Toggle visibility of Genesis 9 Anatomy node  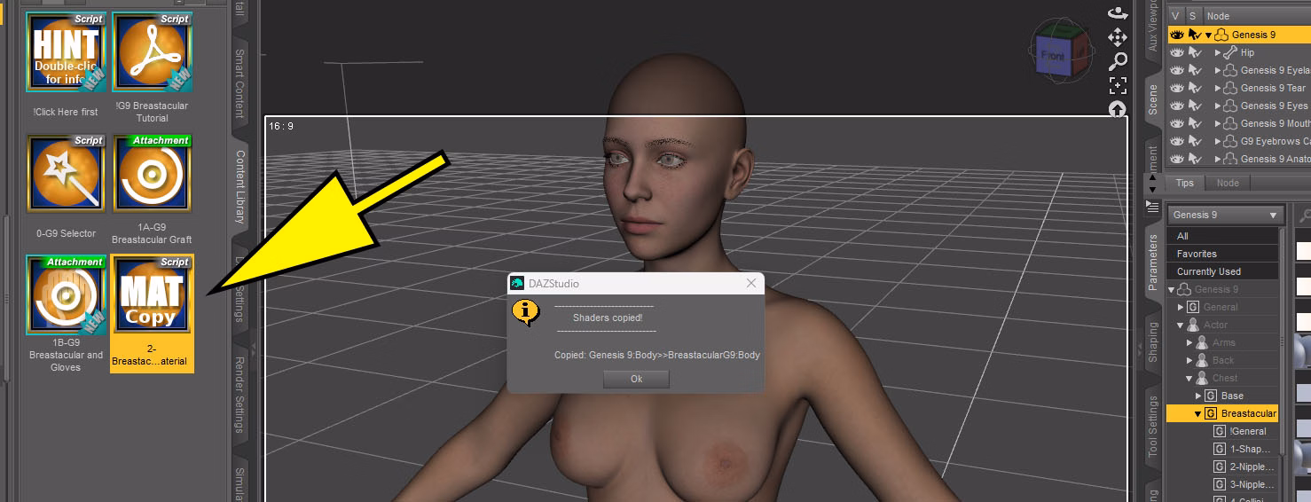[x=1177, y=159]
